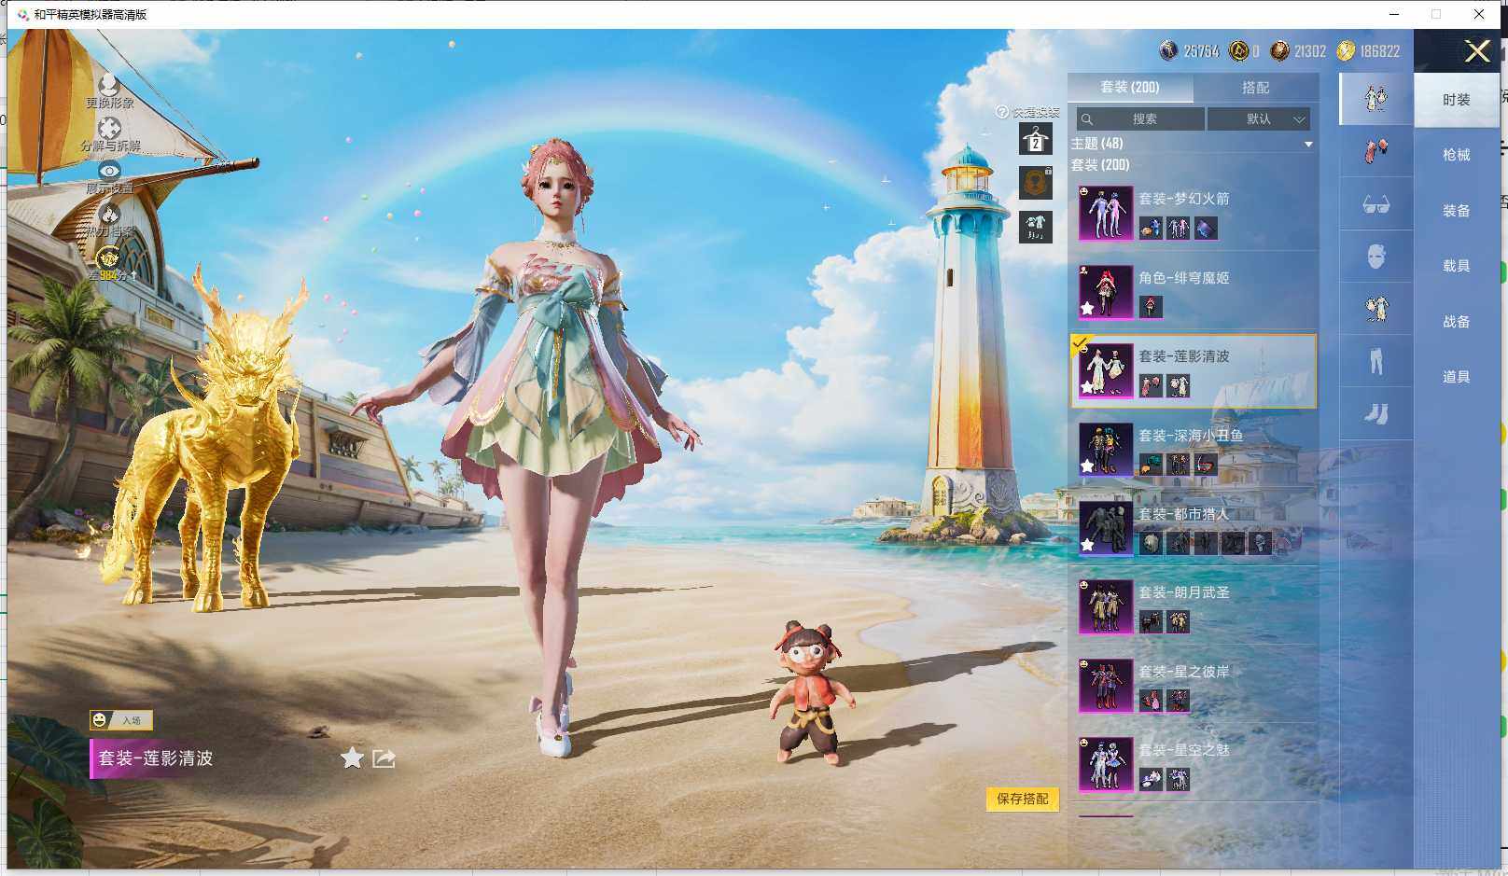Click the gold rank badge showing 984分
The height and width of the screenshot is (876, 1508).
click(x=108, y=257)
